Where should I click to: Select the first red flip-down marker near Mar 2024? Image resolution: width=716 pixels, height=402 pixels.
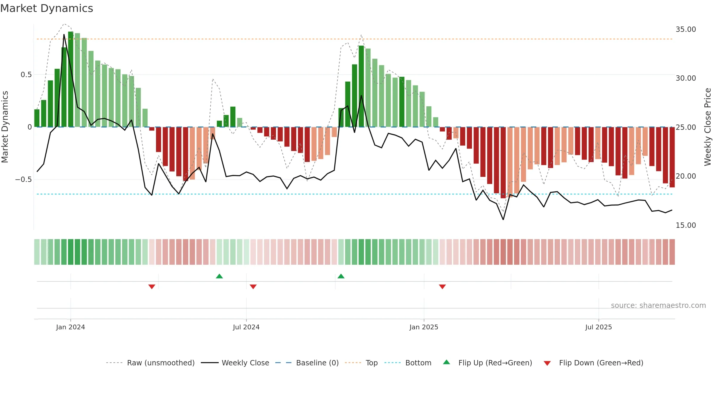tap(152, 287)
